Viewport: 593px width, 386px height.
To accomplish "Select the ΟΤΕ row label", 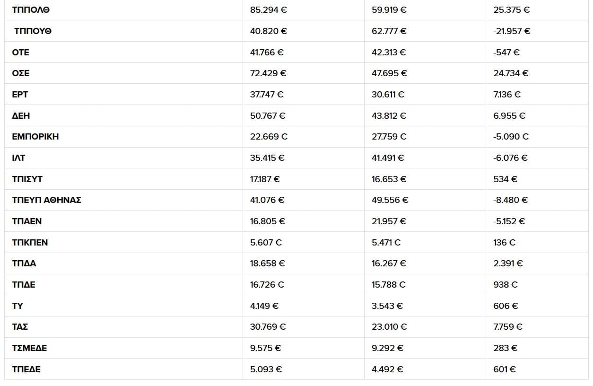I will pyautogui.click(x=21, y=53).
